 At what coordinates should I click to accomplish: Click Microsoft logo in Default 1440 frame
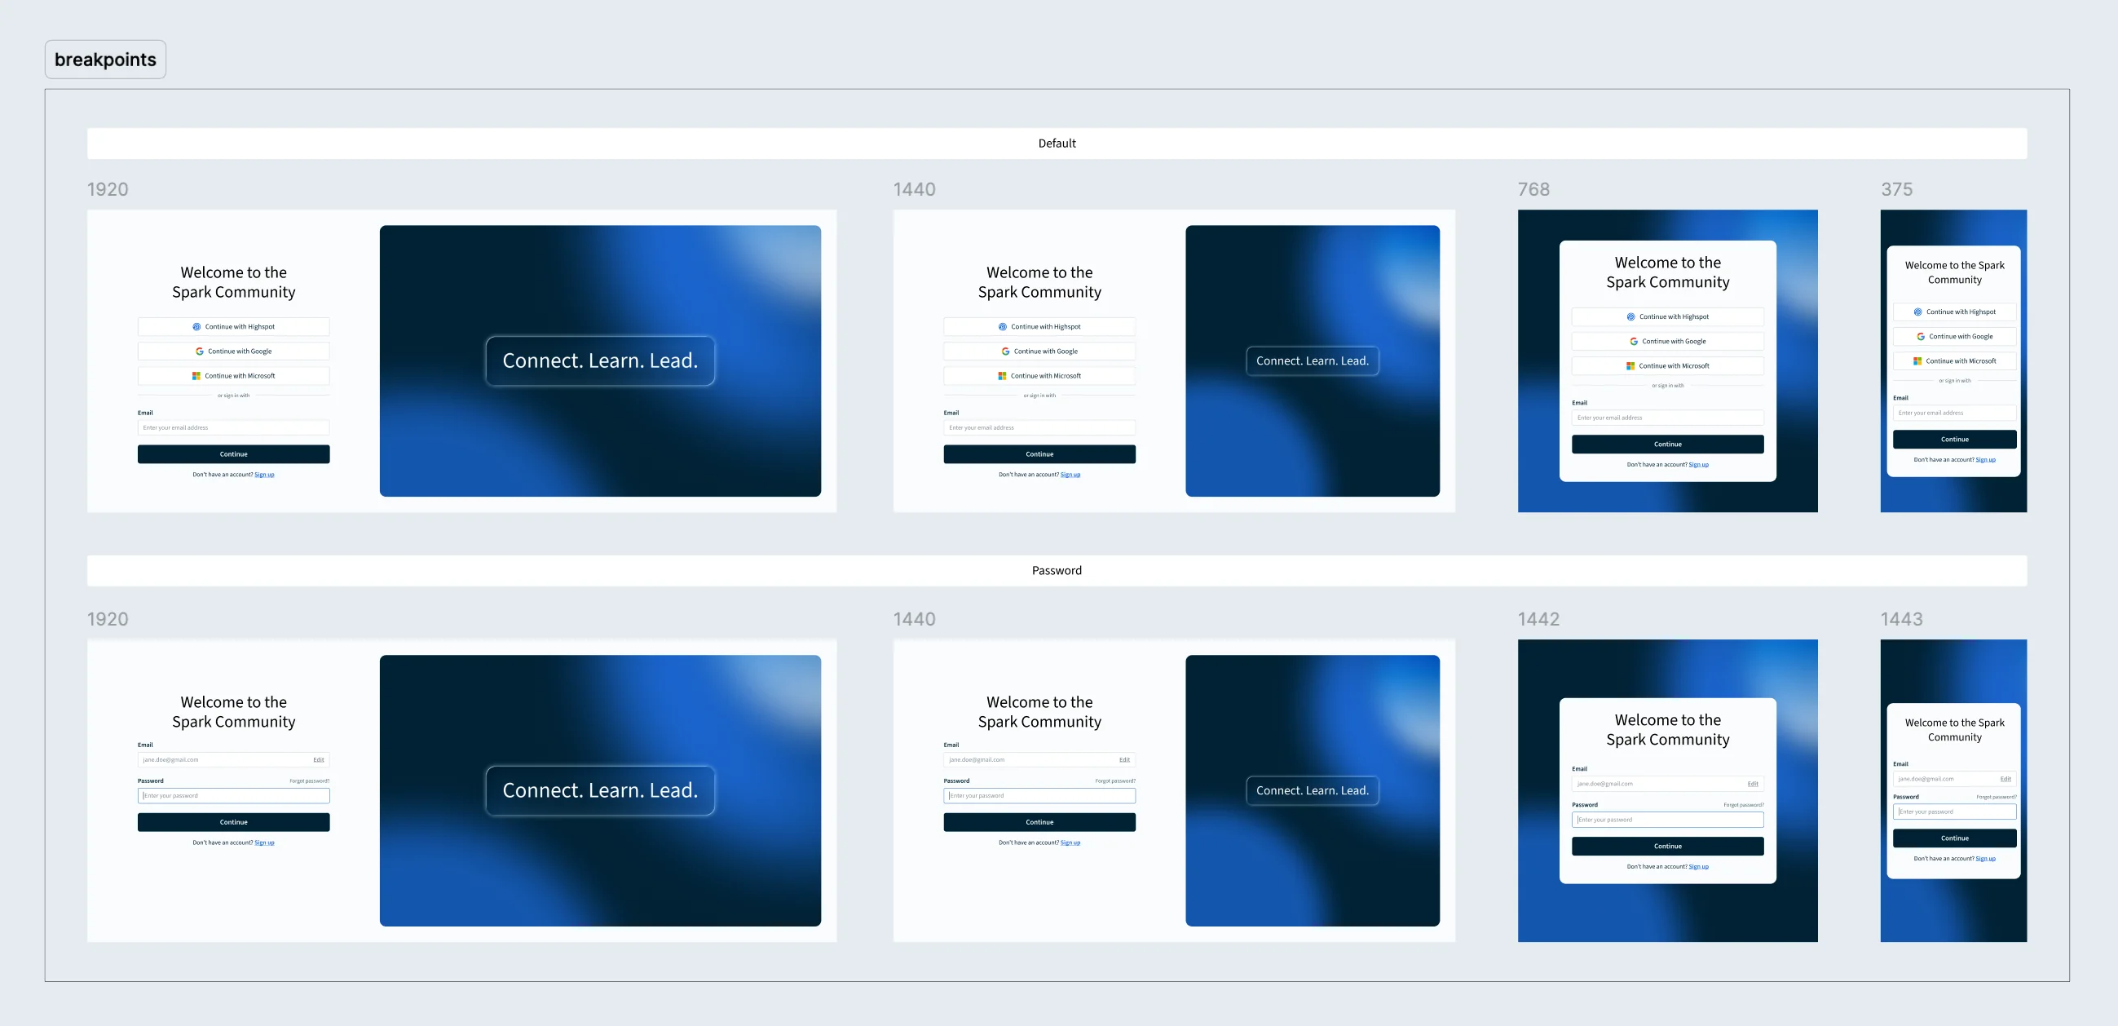click(1002, 376)
